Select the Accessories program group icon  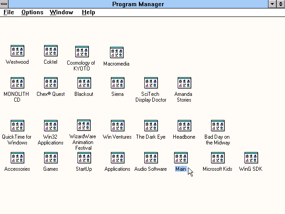(x=17, y=158)
